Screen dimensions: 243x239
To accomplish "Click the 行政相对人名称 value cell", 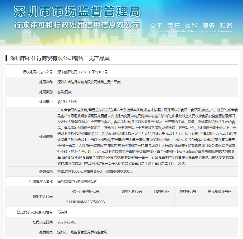I will pos(147,181).
